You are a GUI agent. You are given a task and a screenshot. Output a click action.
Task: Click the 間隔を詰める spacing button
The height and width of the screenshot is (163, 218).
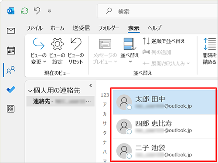point(209,51)
